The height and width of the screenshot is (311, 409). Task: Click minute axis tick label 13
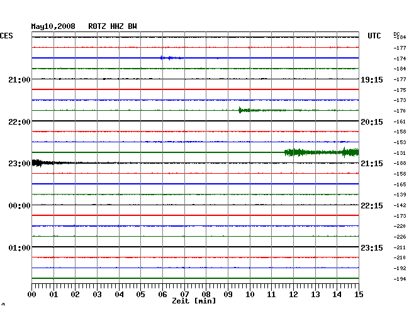coord(315,295)
